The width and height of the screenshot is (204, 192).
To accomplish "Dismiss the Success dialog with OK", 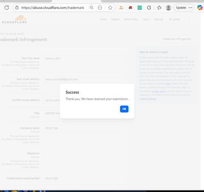I will (124, 109).
